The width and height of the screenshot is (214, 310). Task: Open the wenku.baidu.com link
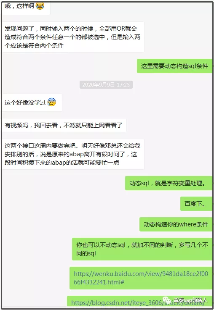(x=141, y=278)
